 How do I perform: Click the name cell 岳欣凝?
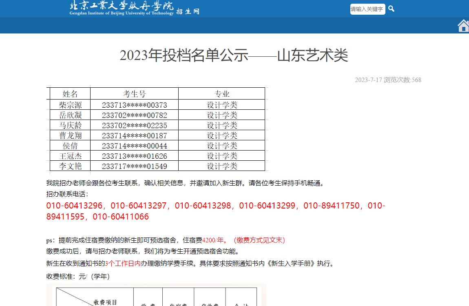[x=70, y=115]
